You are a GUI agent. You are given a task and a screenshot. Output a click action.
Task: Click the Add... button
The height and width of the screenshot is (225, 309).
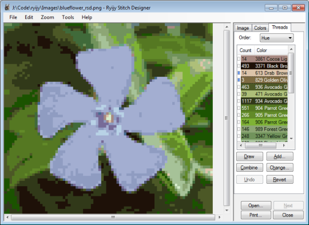pyautogui.click(x=280, y=156)
